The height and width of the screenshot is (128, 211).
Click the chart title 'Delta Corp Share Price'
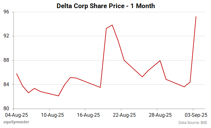pos(105,6)
